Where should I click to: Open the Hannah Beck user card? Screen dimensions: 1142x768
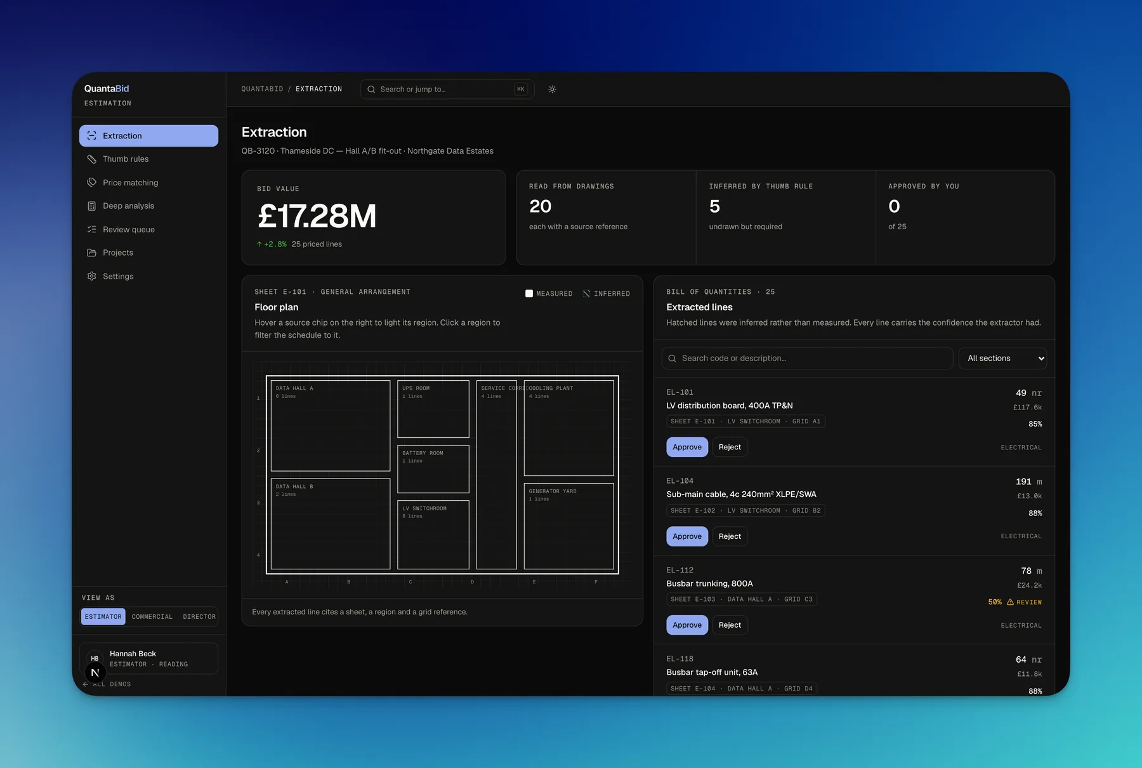[148, 659]
